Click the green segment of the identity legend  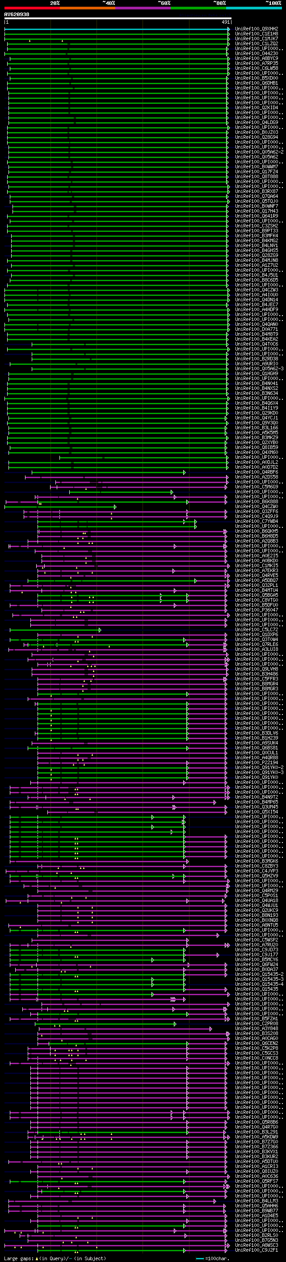pos(198,8)
